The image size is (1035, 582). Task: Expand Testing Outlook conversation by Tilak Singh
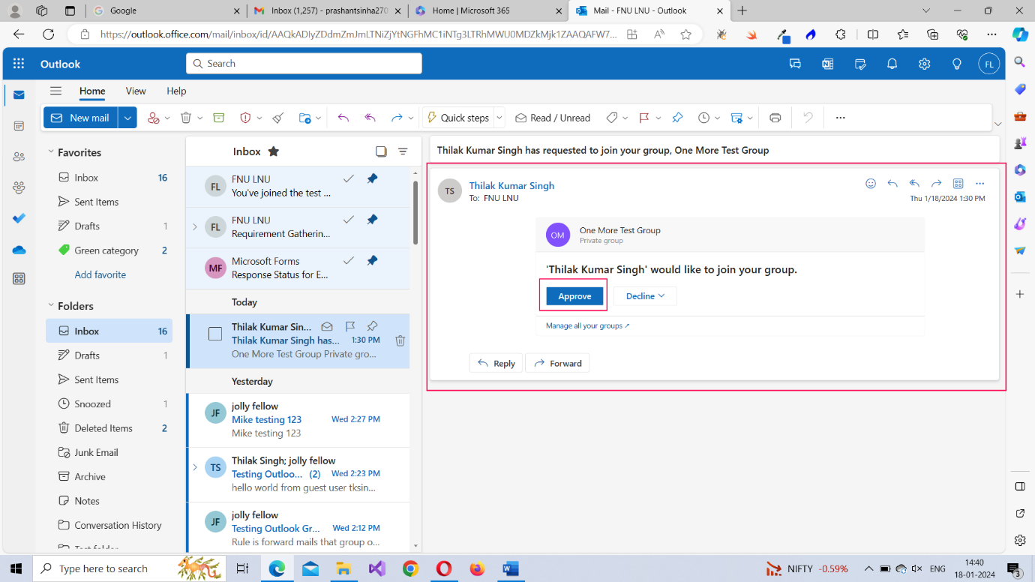195,467
